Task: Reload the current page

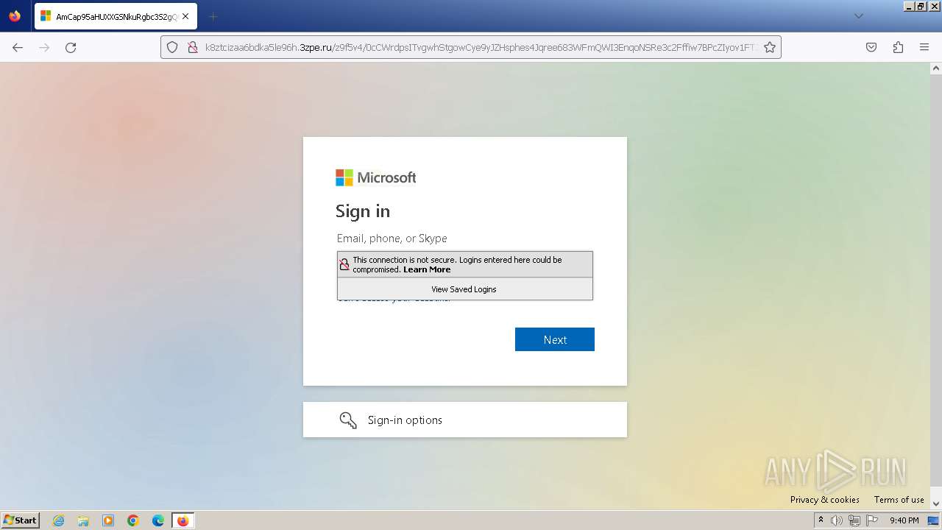Action: click(71, 47)
